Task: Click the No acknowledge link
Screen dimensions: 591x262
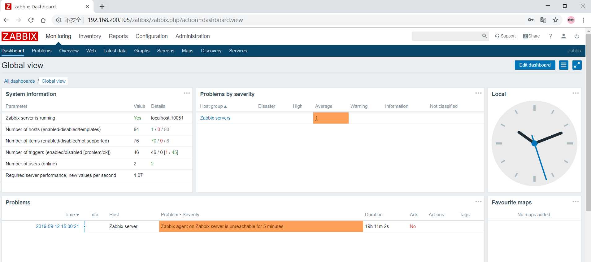Action: coord(413,226)
